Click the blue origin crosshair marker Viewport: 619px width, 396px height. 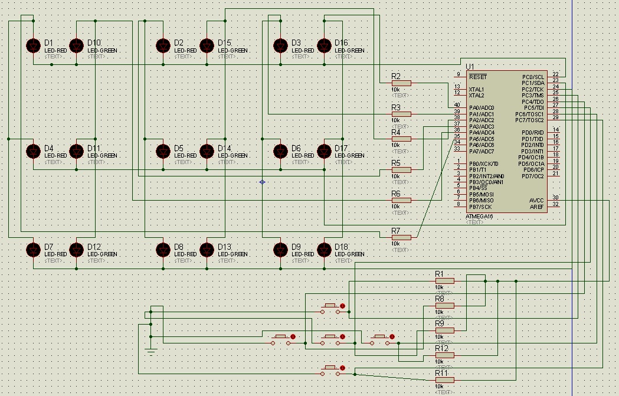(262, 182)
